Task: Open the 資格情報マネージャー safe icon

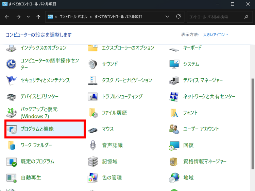Action: [173, 162]
